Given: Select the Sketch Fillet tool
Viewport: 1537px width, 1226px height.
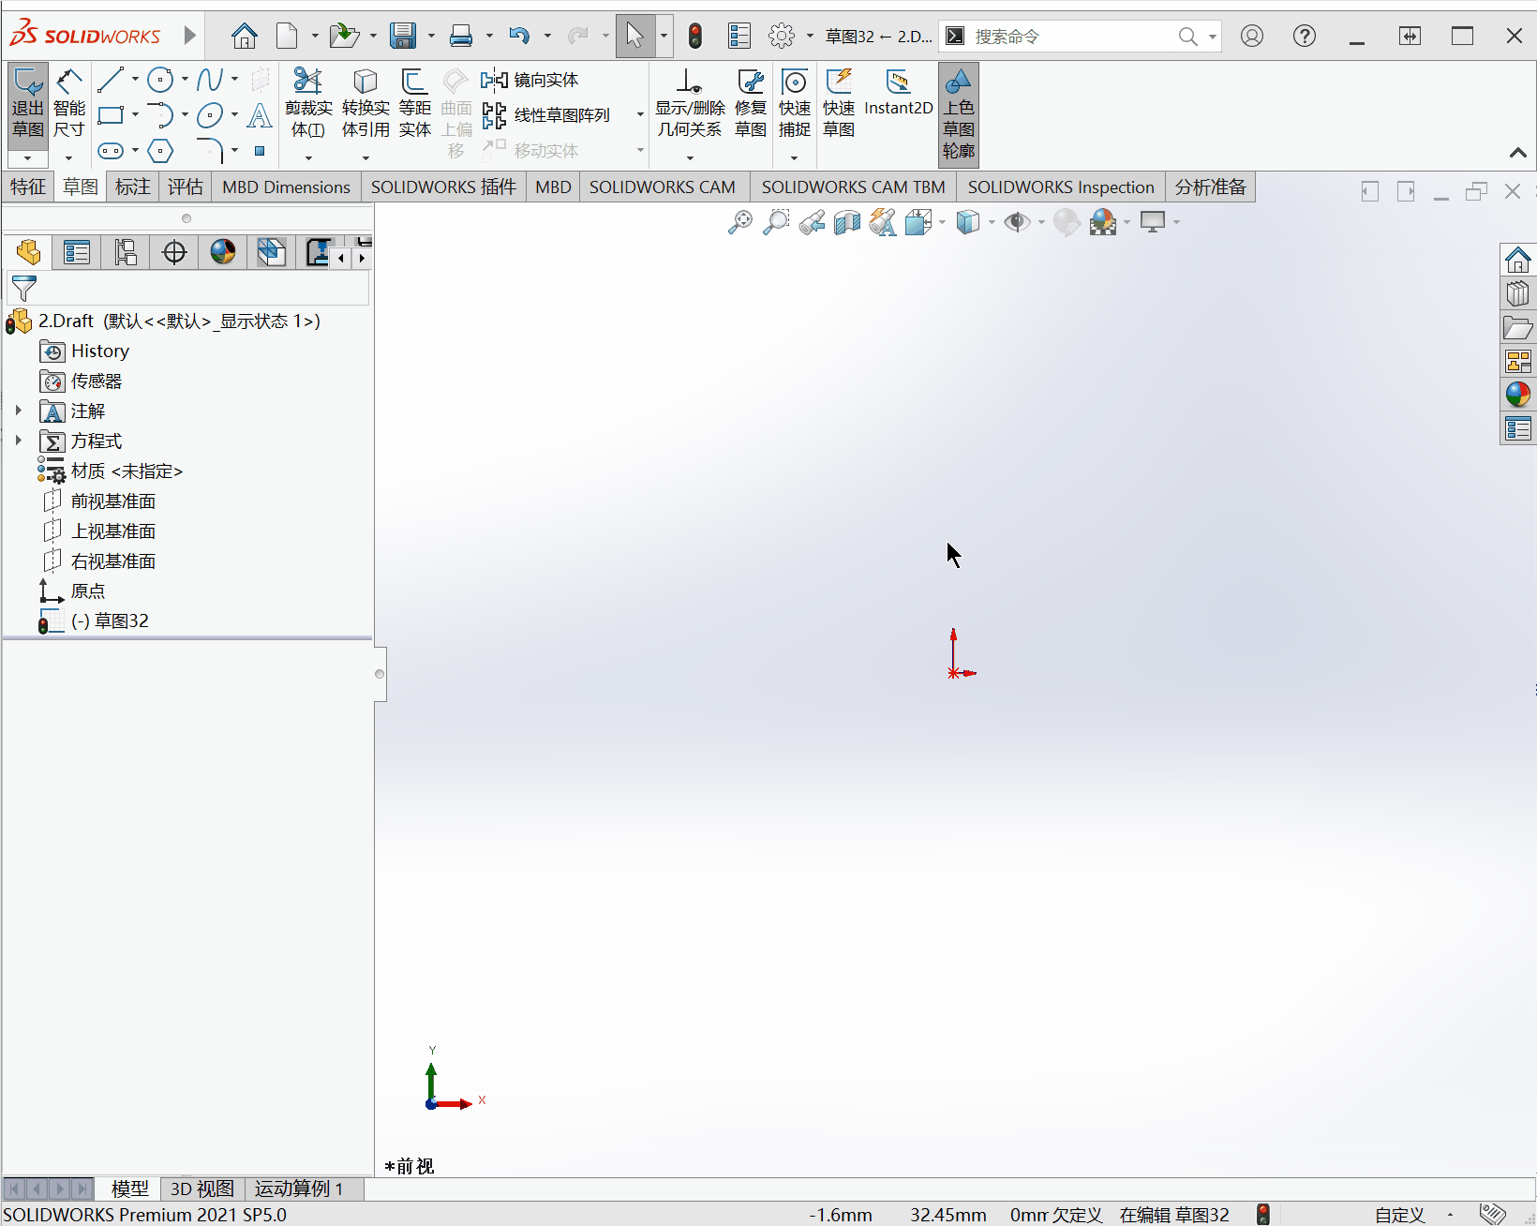Looking at the screenshot, I should pyautogui.click(x=210, y=150).
